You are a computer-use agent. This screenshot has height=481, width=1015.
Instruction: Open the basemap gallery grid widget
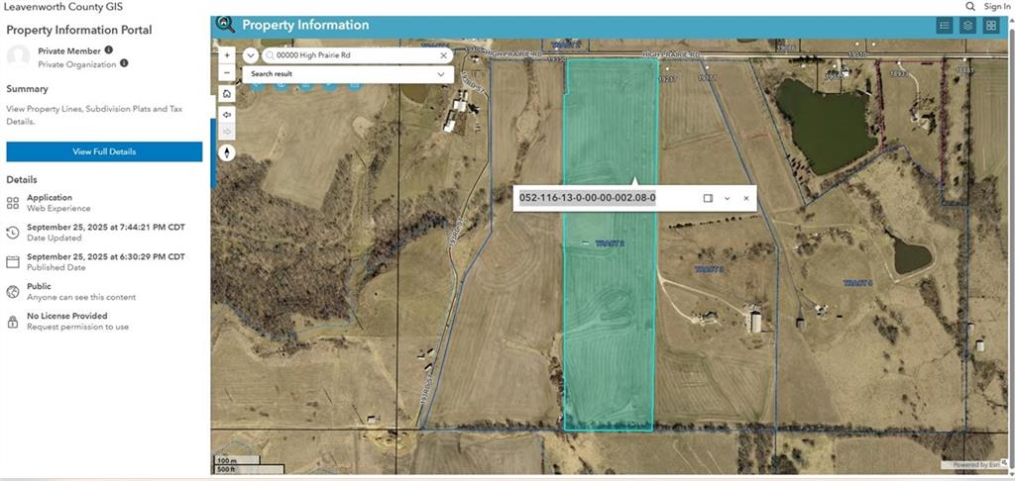(x=990, y=26)
